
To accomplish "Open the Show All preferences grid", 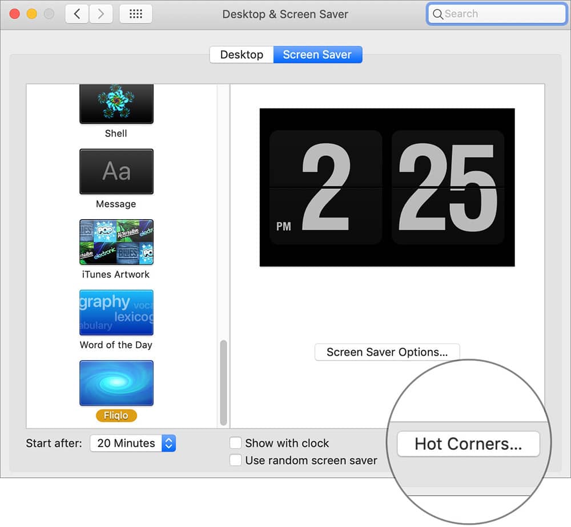I will tap(135, 13).
